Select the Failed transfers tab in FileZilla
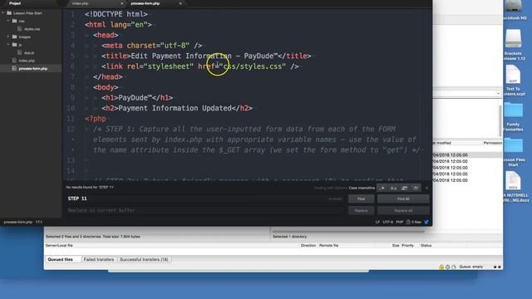Screen dimensions: 532x299 tap(99, 259)
